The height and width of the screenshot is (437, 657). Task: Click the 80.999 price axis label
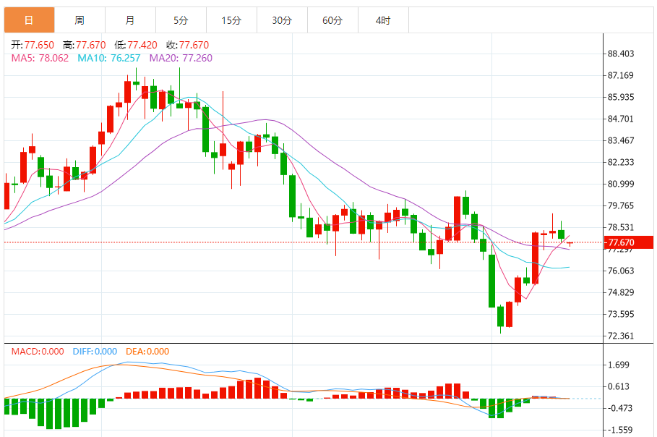(621, 184)
